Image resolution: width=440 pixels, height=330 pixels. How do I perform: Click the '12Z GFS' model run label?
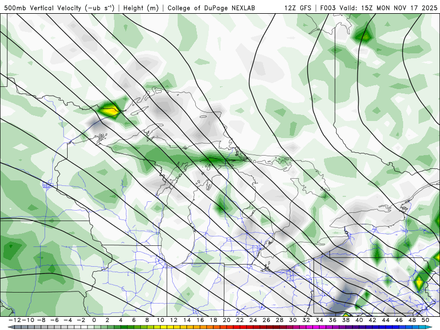click(298, 8)
